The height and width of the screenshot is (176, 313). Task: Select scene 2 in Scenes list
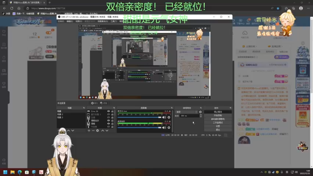pos(71,114)
